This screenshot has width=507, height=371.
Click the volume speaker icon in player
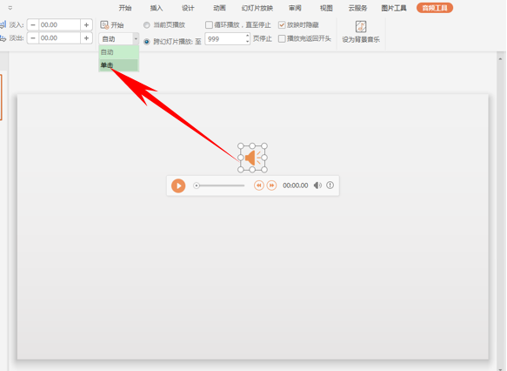(x=317, y=185)
